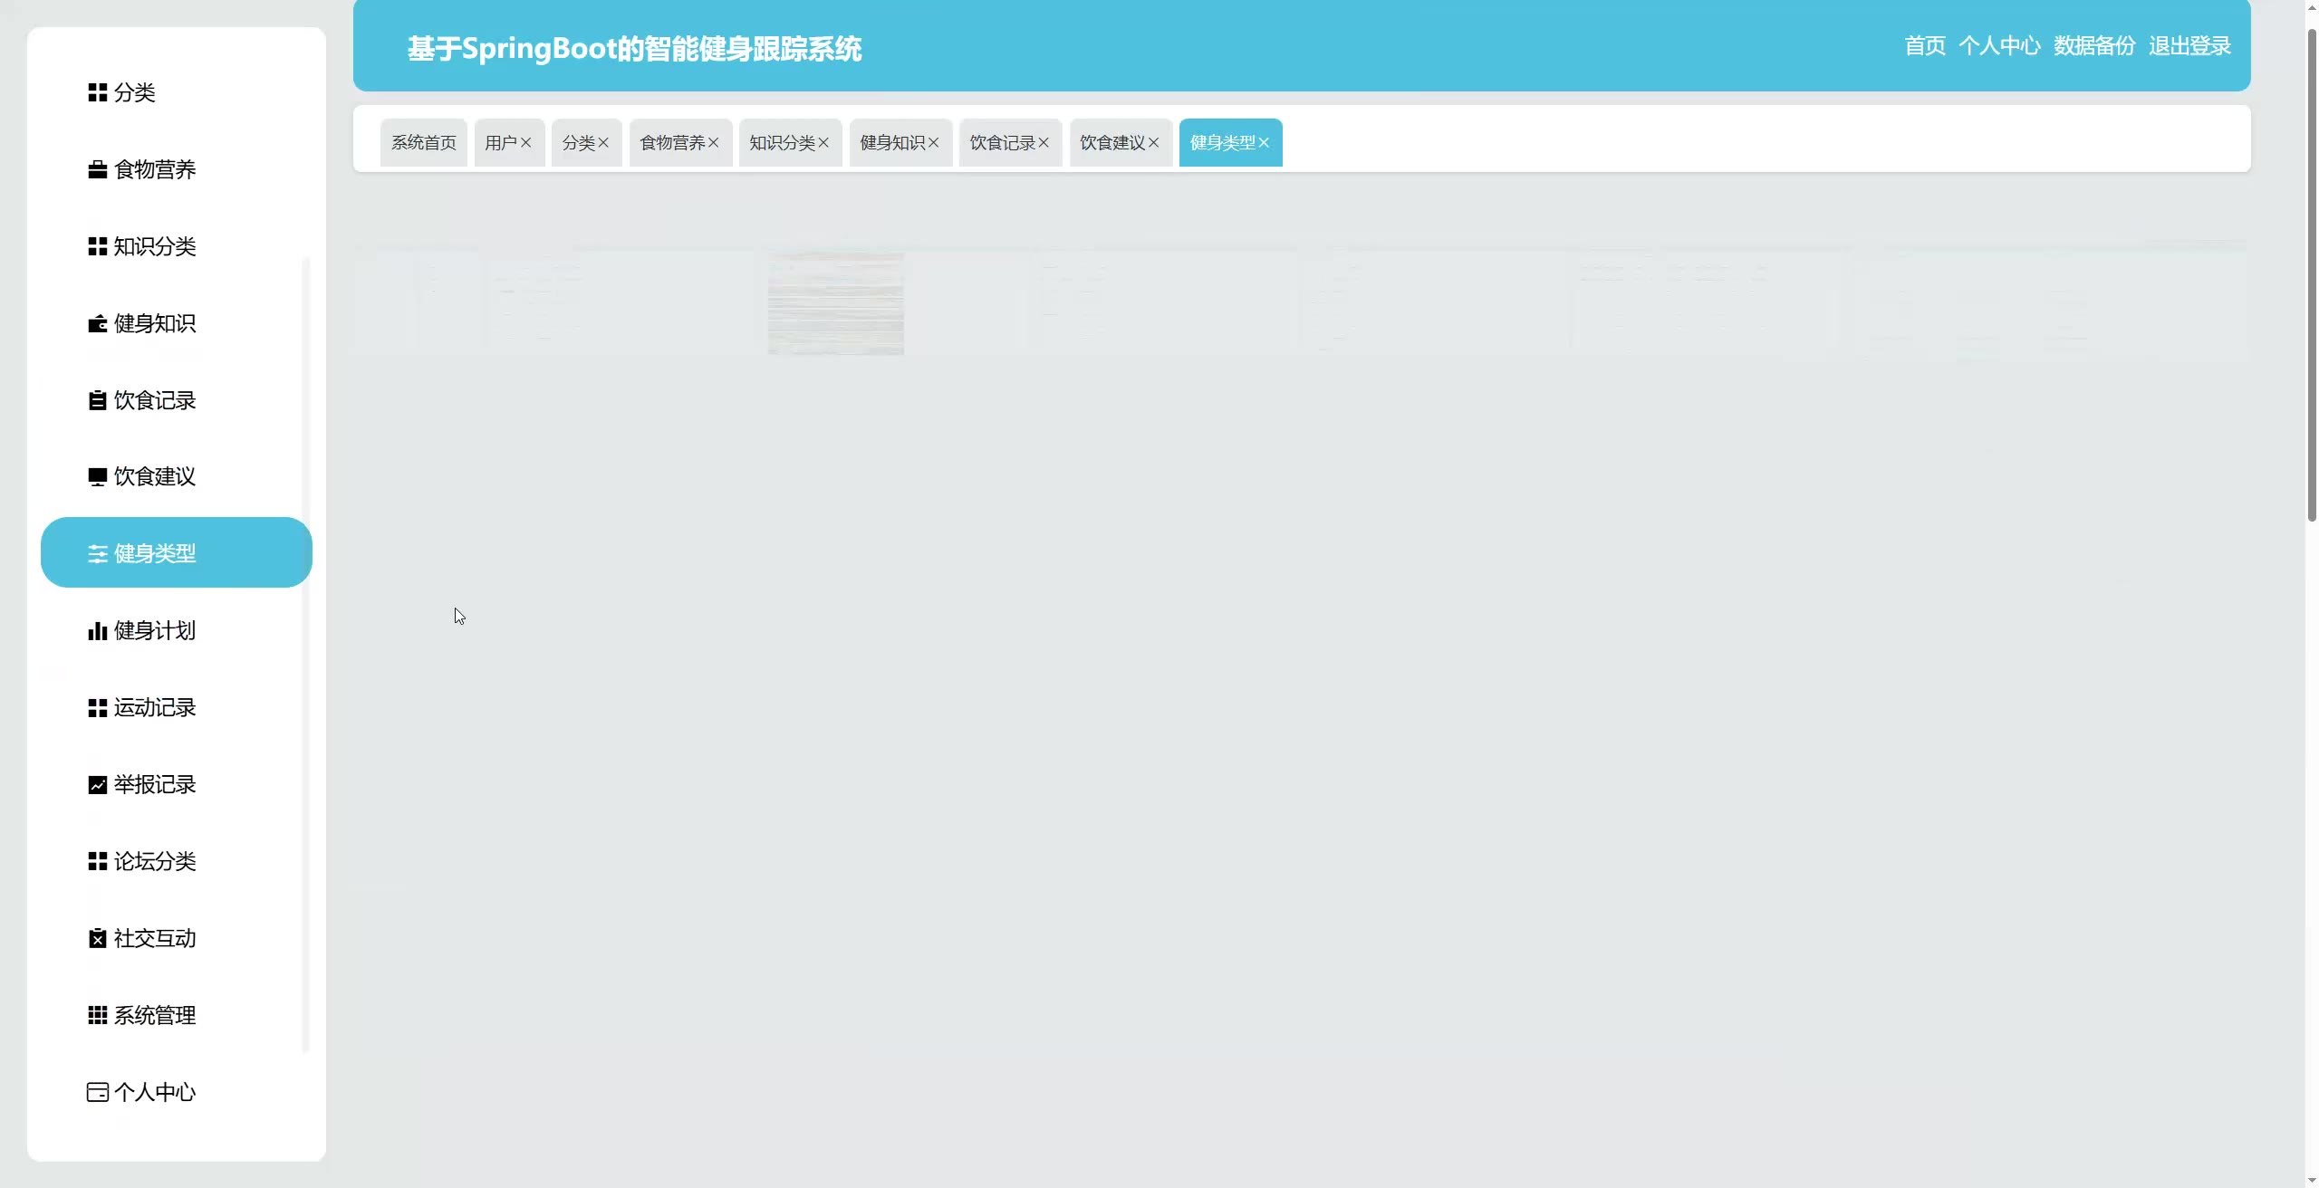Click the 健身知识 wallet icon in sidebar
The width and height of the screenshot is (2319, 1188).
click(x=97, y=323)
